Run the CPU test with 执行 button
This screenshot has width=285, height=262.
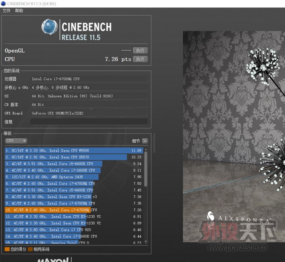140,59
